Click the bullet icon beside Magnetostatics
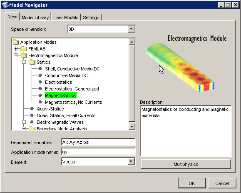The image size is (241, 193). (x=40, y=95)
